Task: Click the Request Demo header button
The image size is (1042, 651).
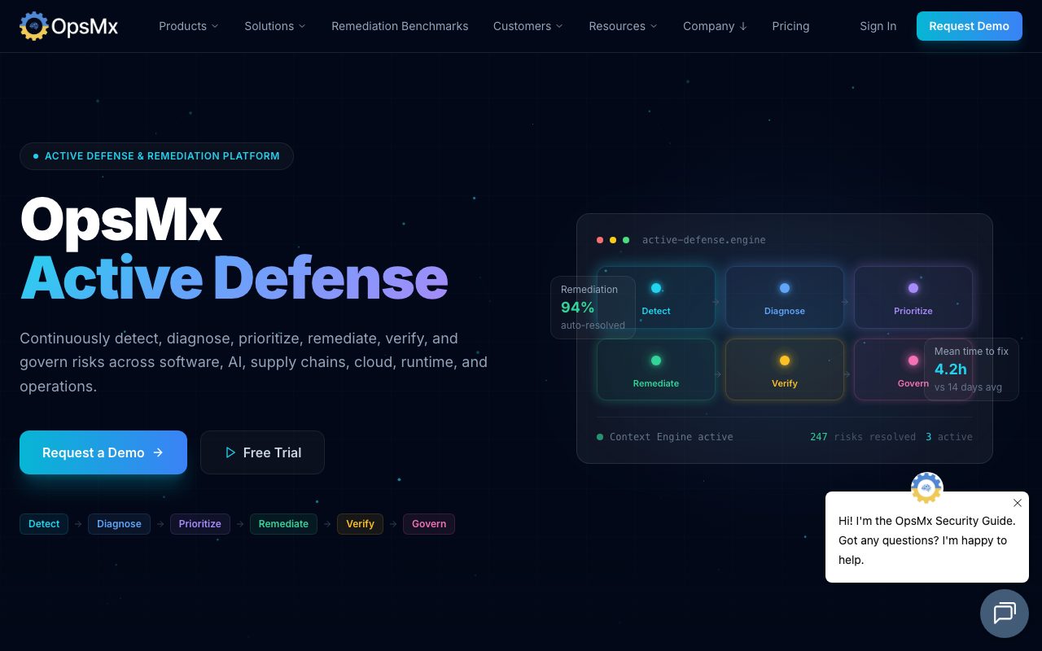Action: [969, 26]
